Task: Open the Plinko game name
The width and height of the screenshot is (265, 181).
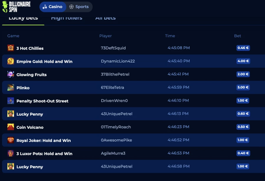Action: [23, 88]
